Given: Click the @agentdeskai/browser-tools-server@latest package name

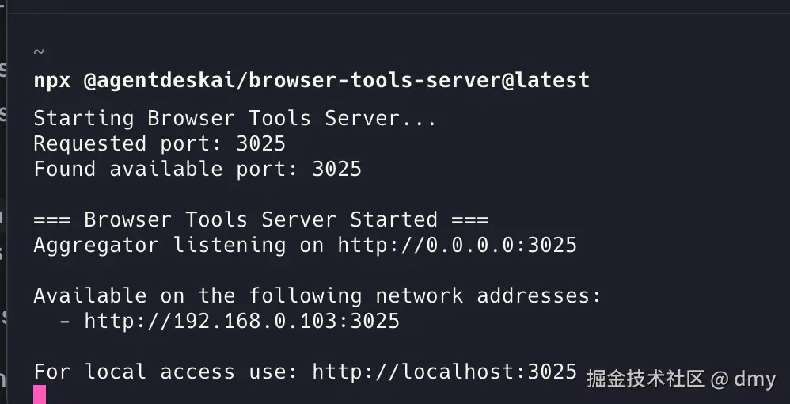Looking at the screenshot, I should 336,80.
